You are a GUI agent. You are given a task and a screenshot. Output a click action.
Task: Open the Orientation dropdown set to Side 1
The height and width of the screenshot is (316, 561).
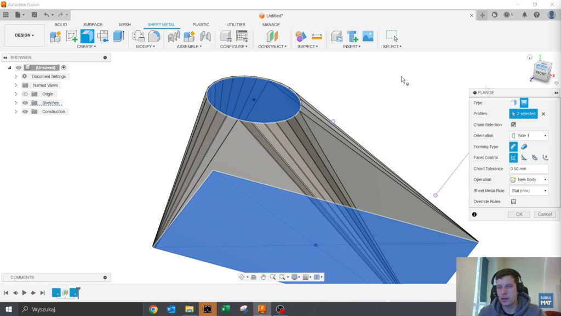coord(528,136)
